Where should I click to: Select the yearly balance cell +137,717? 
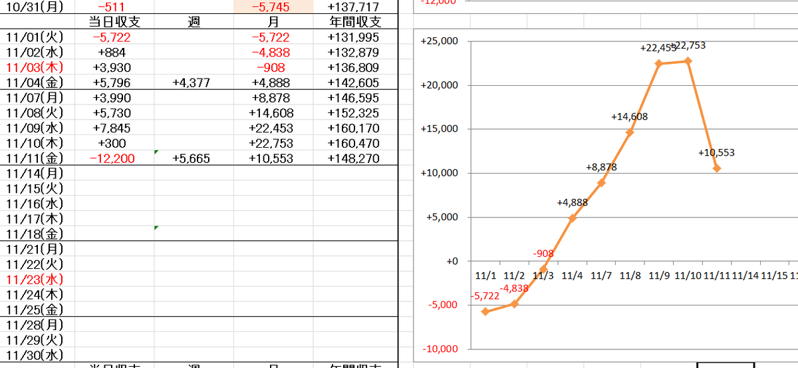tap(355, 7)
